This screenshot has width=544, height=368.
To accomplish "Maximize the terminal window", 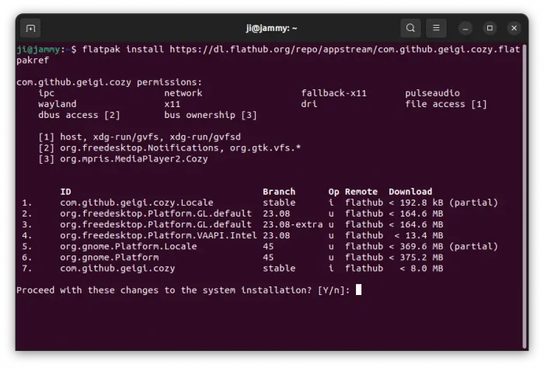I will (x=490, y=28).
